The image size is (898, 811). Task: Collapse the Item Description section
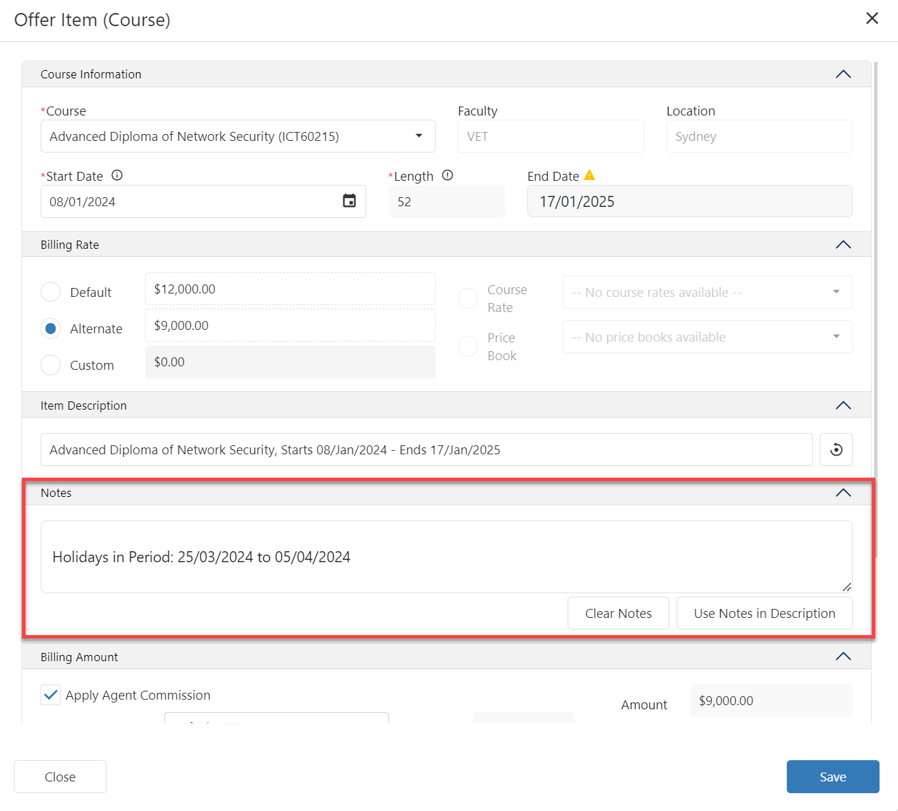843,405
